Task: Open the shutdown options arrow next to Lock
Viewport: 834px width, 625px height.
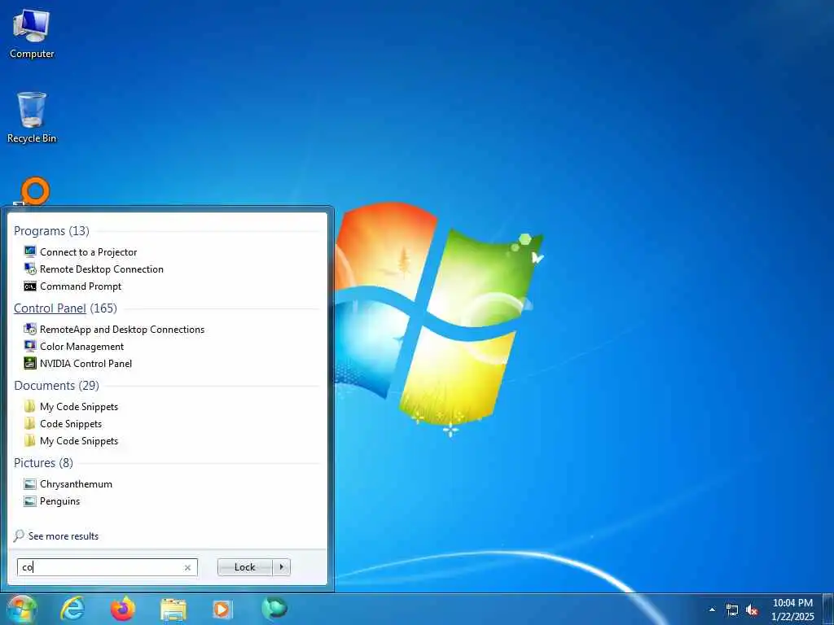Action: [281, 567]
